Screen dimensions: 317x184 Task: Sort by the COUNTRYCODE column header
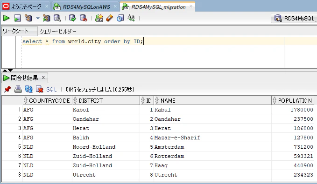click(48, 100)
